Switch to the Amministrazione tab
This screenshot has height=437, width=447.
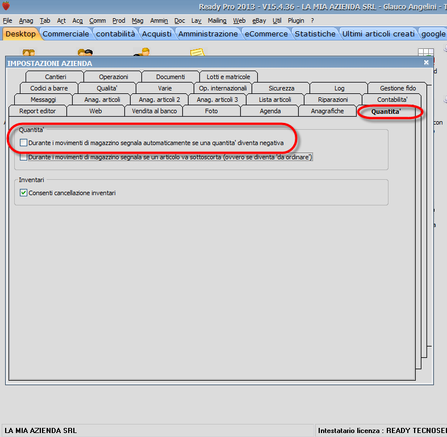point(208,34)
